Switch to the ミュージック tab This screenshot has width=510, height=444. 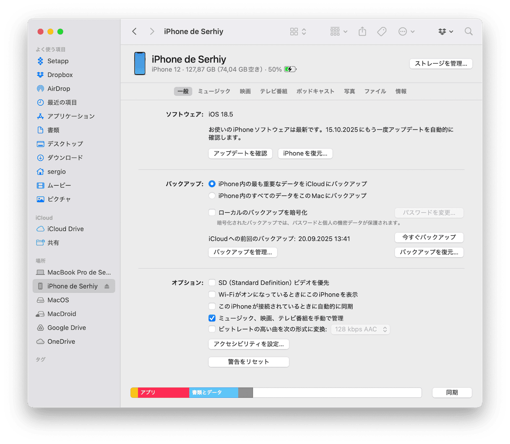(x=214, y=91)
